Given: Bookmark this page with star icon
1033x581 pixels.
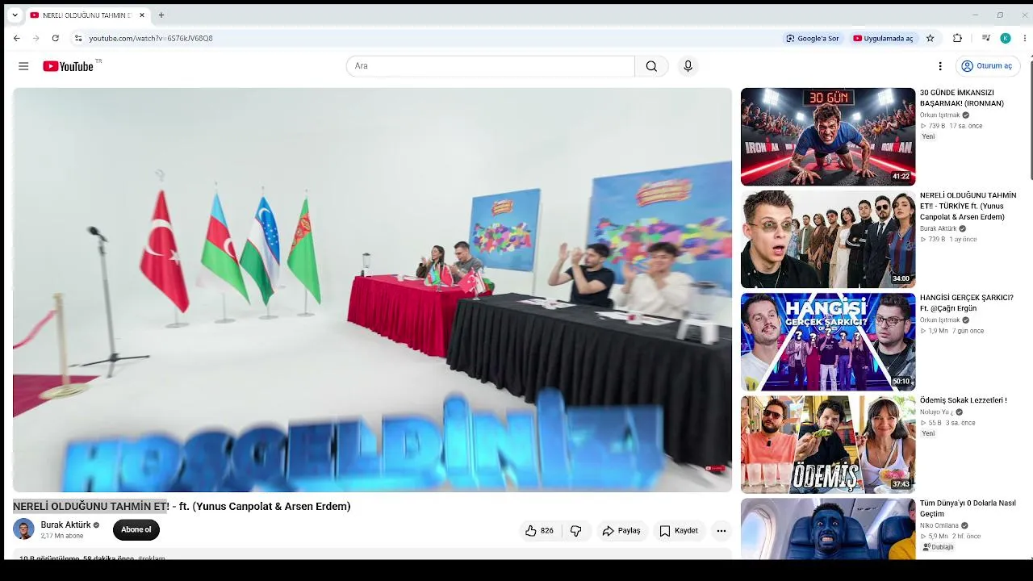Looking at the screenshot, I should pyautogui.click(x=930, y=38).
